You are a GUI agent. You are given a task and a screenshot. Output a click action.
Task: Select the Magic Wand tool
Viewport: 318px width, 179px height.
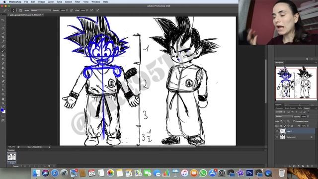pyautogui.click(x=3, y=33)
